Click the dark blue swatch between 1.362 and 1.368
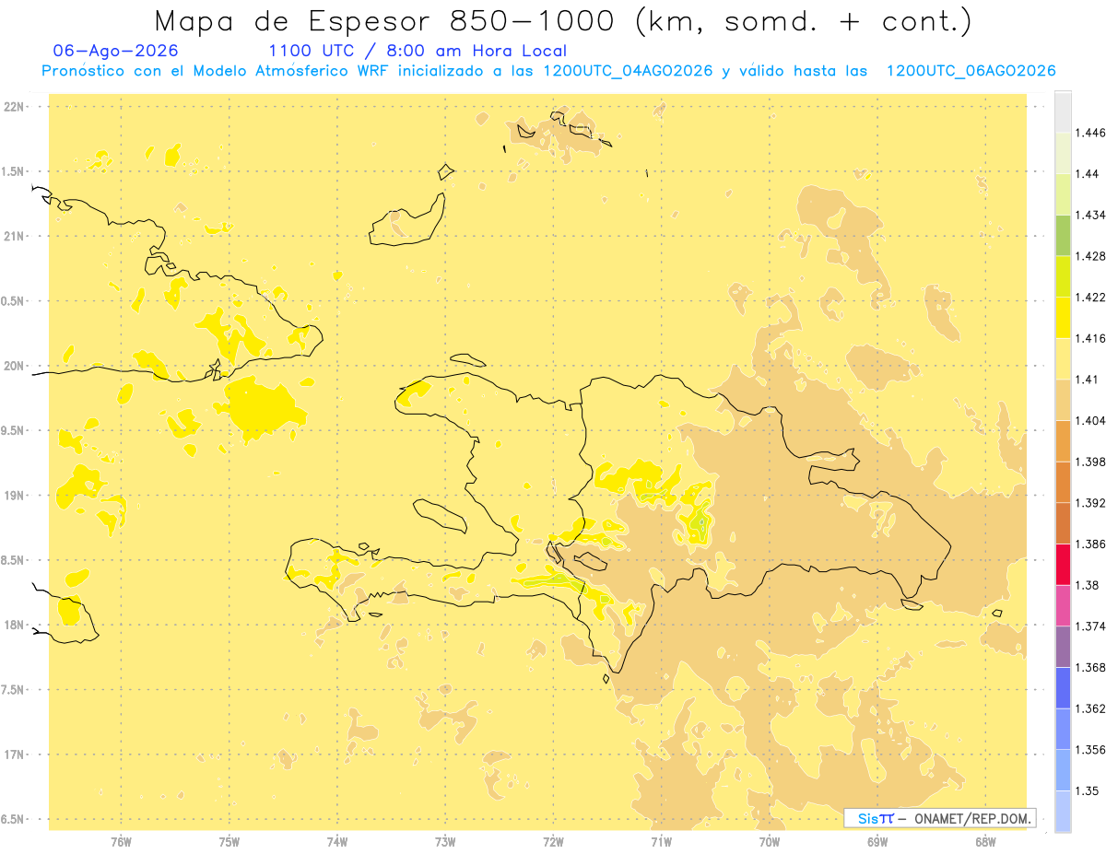Viewport: 1106px width, 854px height. pos(1063,687)
